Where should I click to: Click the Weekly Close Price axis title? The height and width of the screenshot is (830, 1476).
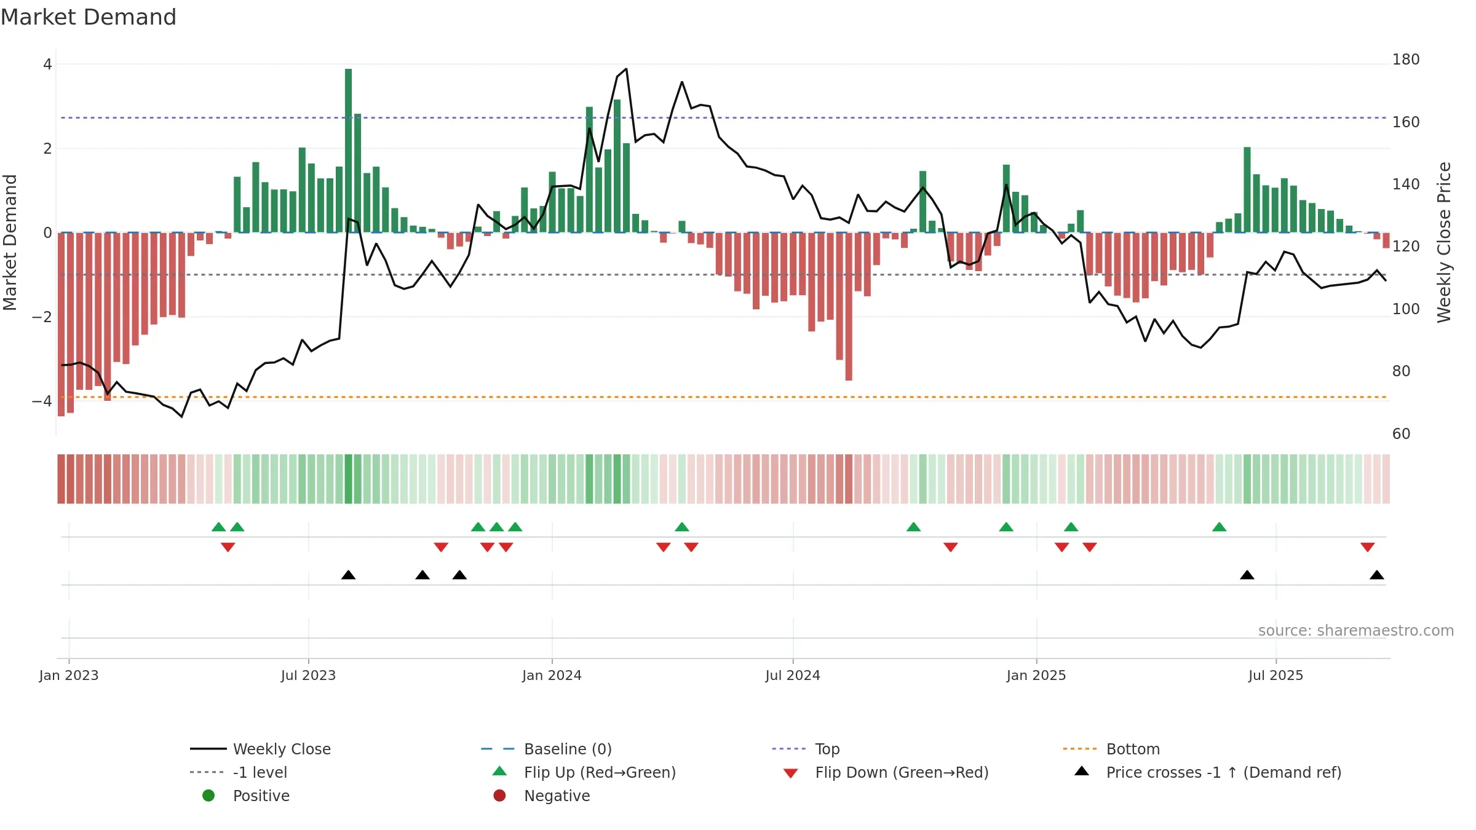(x=1444, y=242)
